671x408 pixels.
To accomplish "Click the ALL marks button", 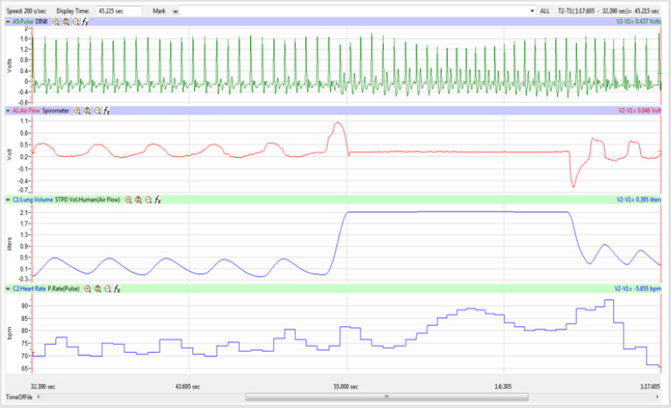I will [x=544, y=10].
